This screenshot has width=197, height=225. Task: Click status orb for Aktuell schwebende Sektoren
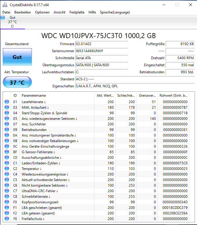click(7, 180)
